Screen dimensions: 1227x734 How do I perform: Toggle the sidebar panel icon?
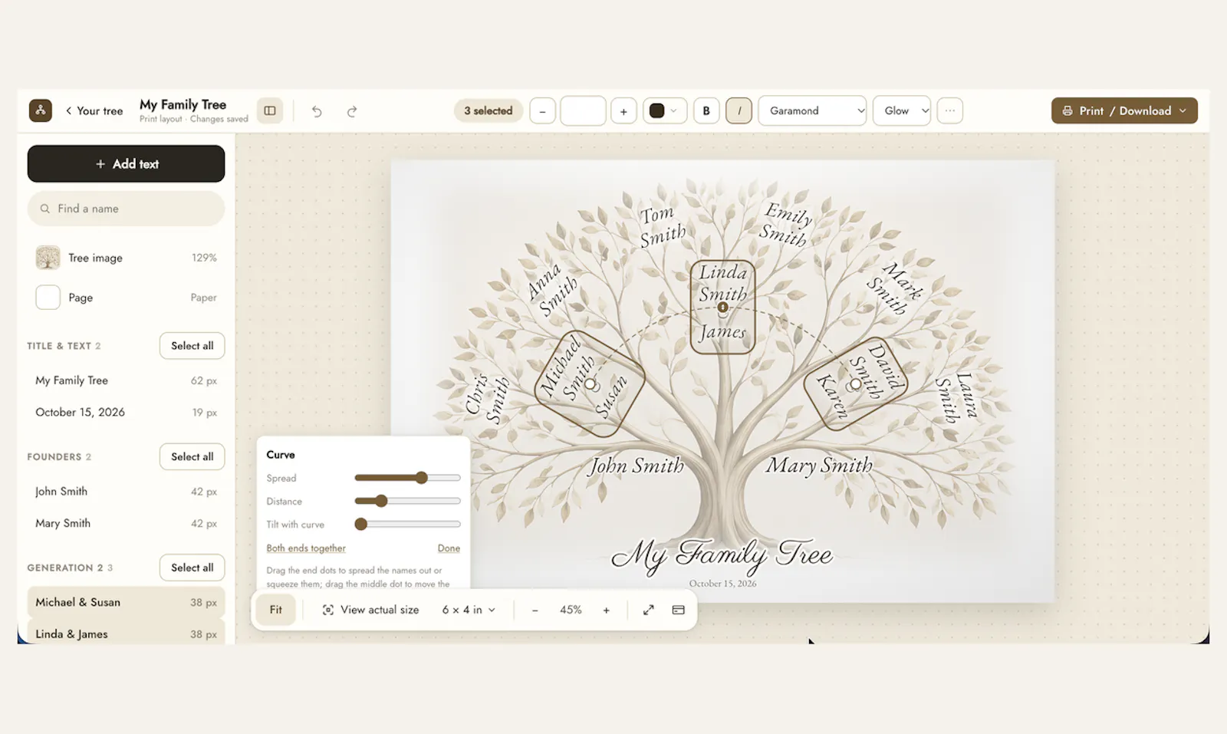point(270,110)
